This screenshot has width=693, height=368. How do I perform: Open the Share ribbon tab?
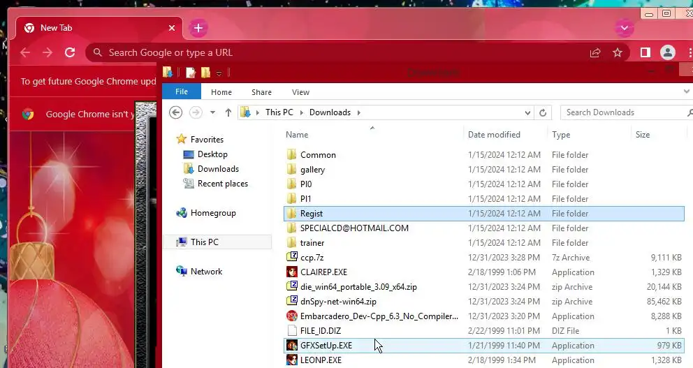pyautogui.click(x=262, y=92)
